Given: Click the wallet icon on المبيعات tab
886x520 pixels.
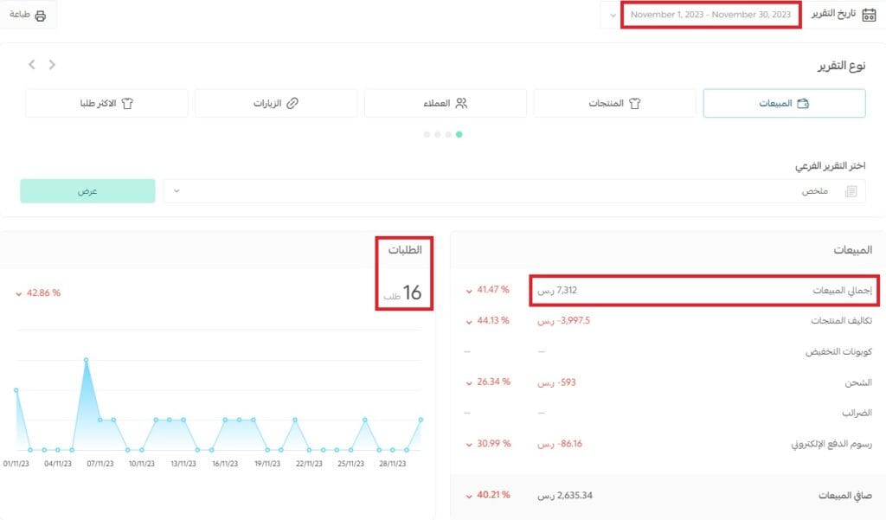Looking at the screenshot, I should [803, 103].
